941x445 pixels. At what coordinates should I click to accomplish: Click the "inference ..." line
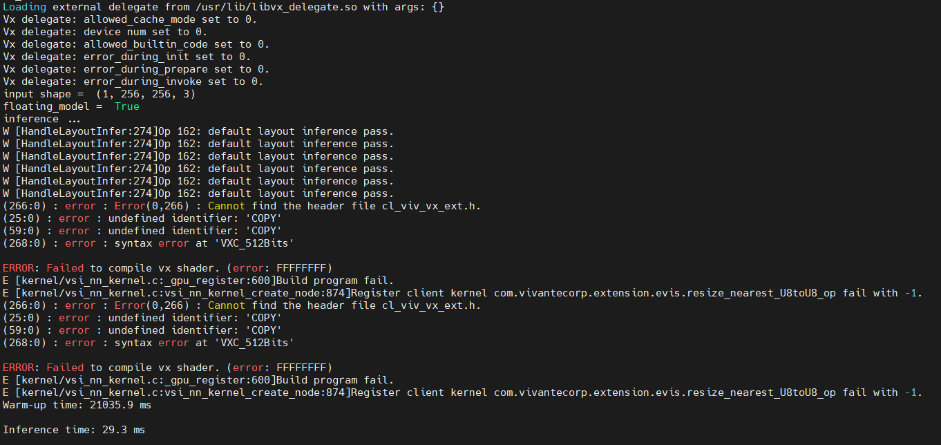tap(41, 119)
